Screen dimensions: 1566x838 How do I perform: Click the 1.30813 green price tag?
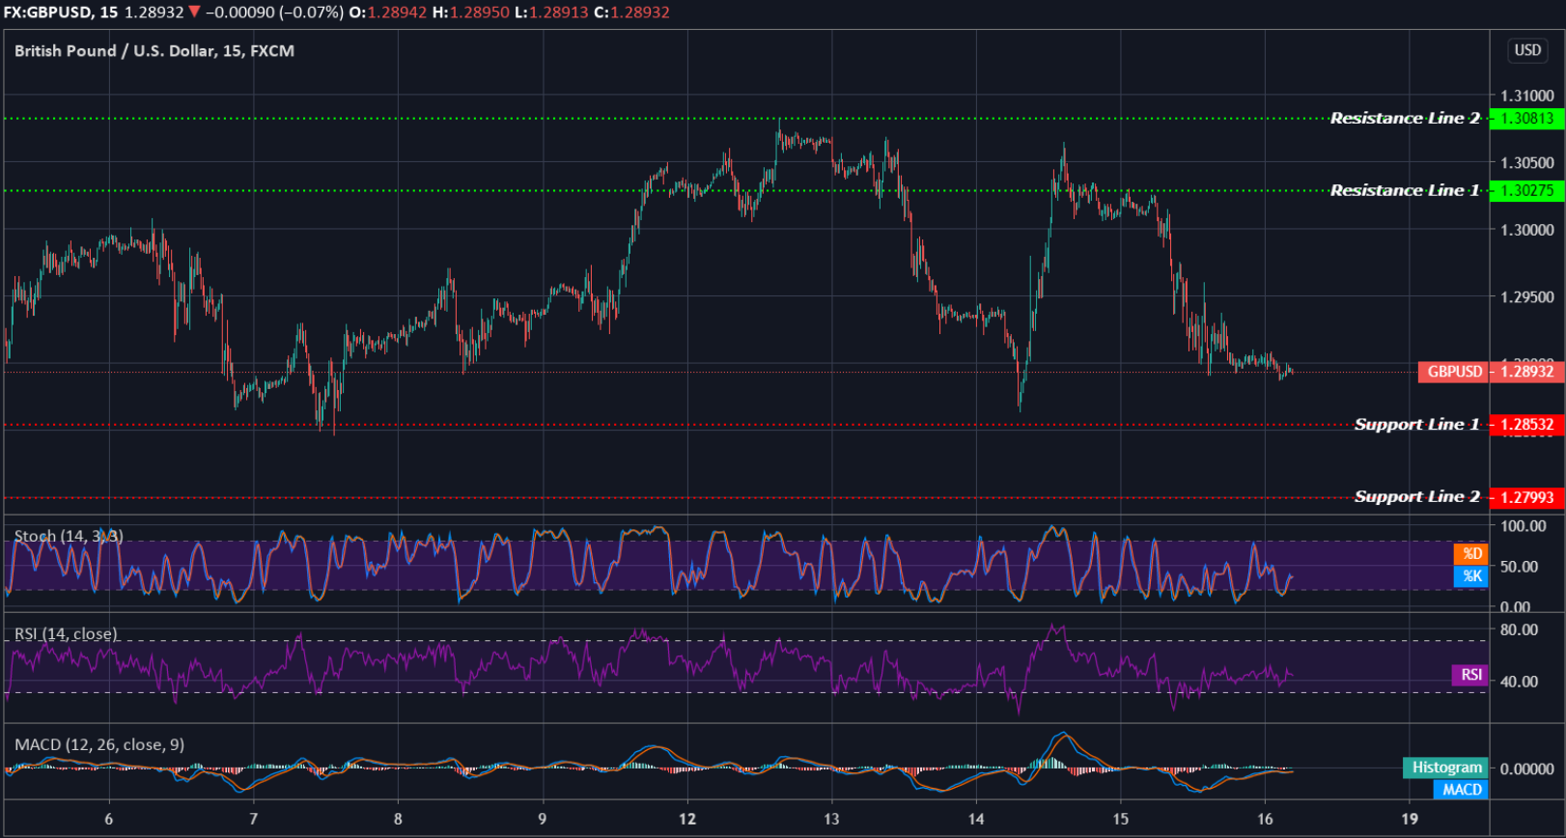pos(1526,118)
